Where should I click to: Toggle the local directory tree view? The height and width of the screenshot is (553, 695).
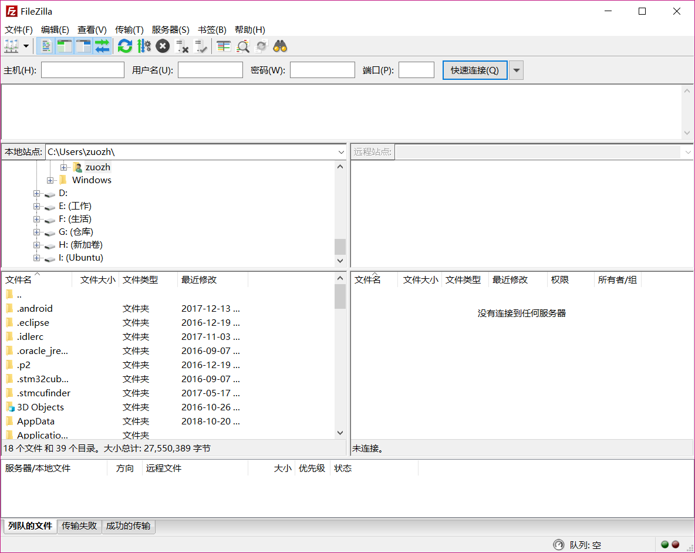click(x=65, y=46)
